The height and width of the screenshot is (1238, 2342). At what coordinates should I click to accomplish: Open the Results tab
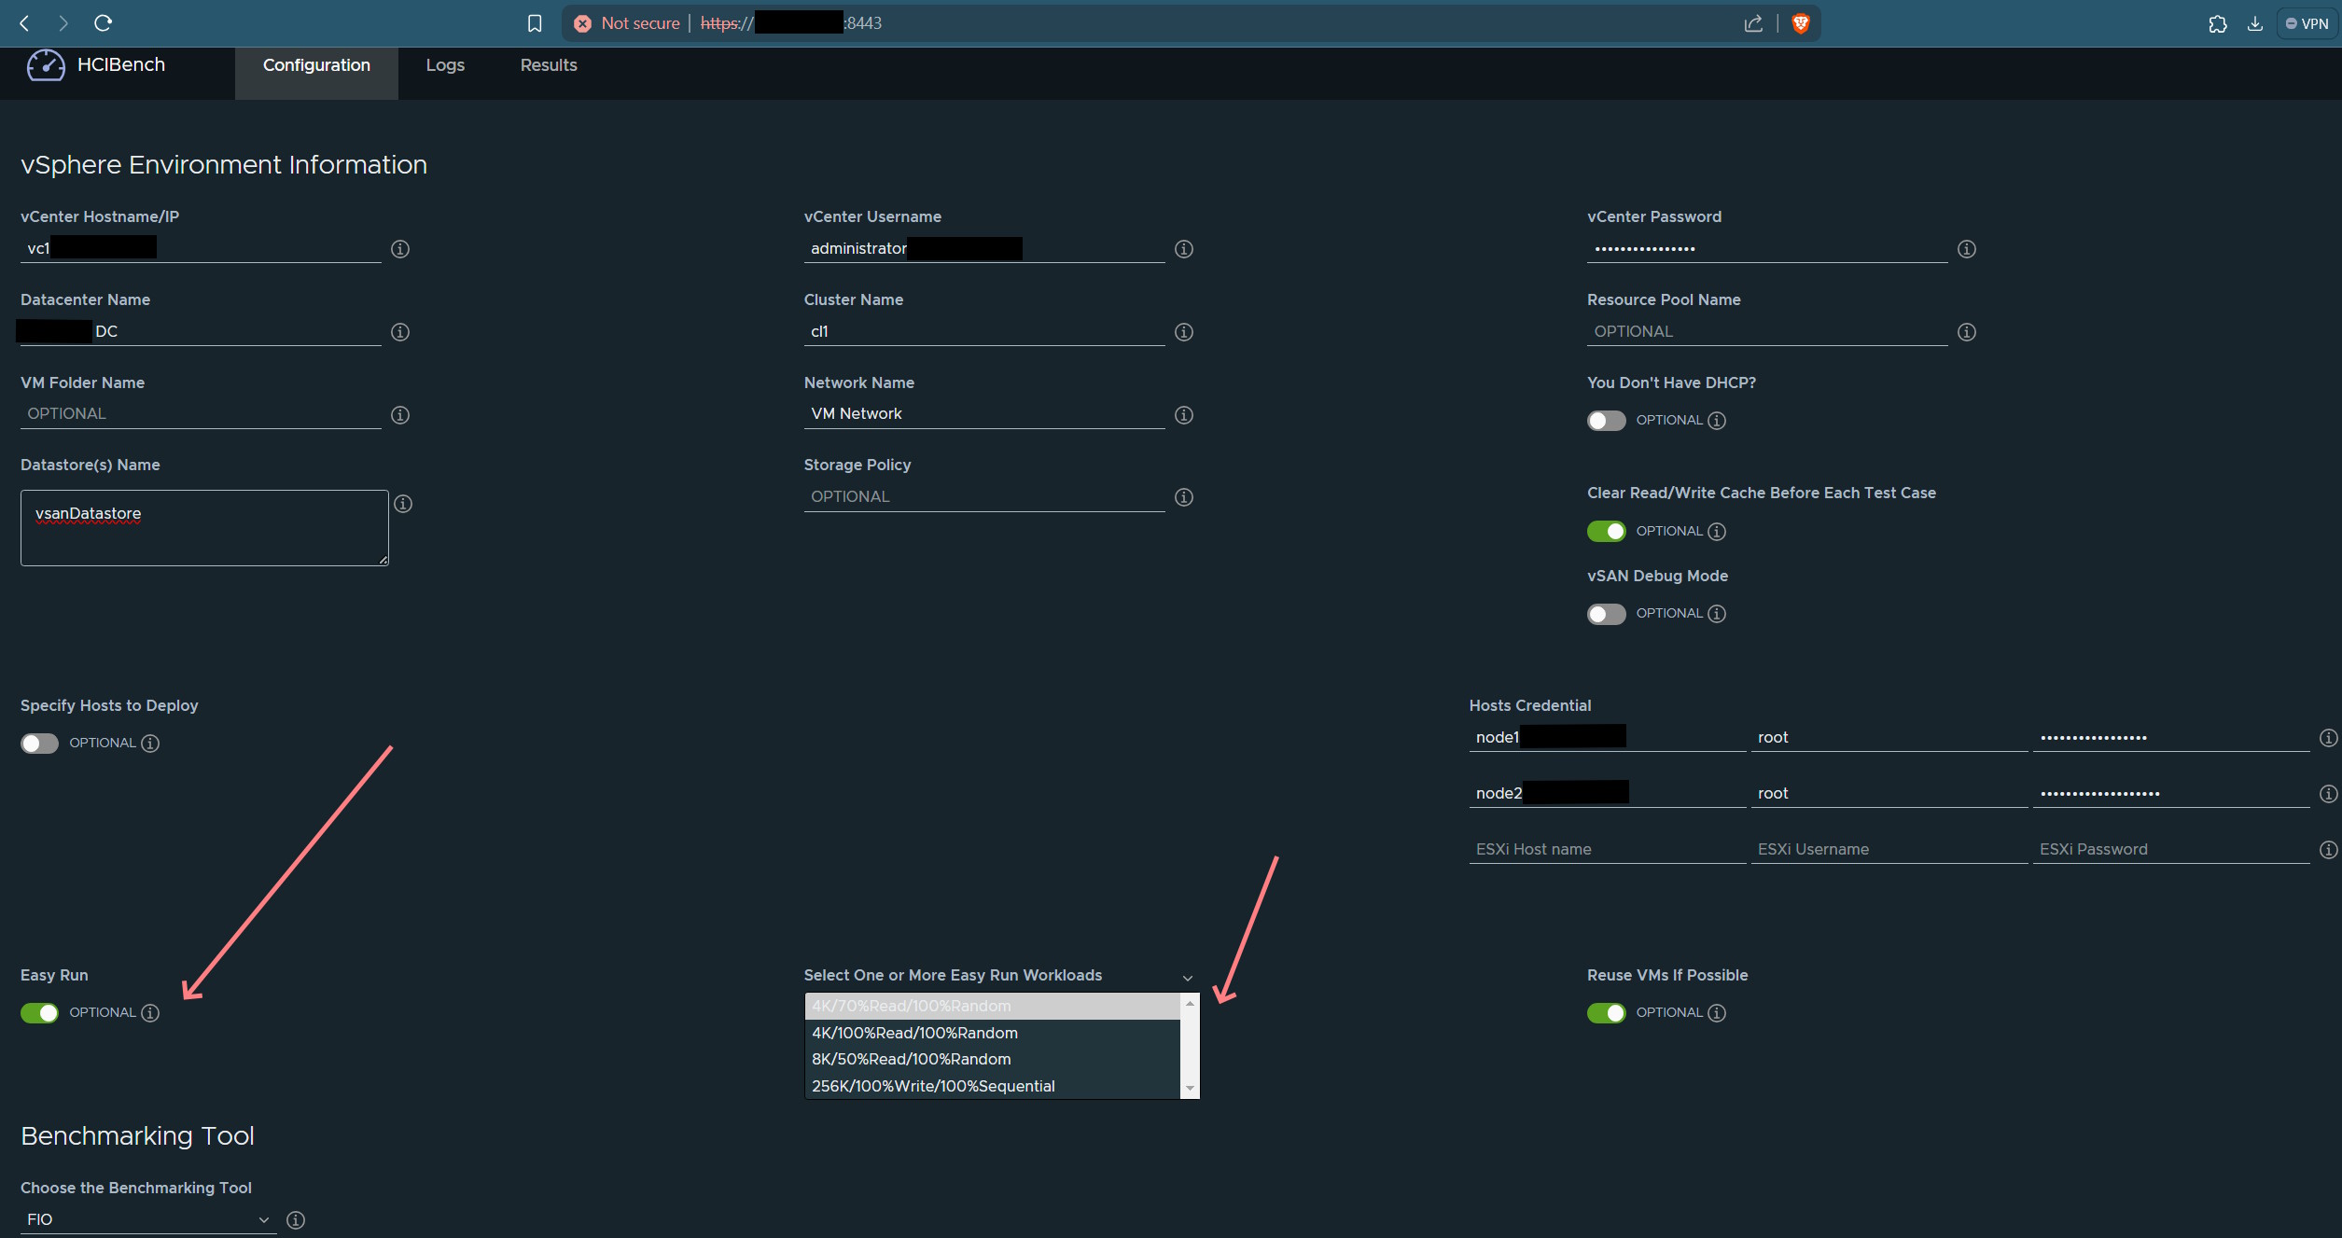549,65
